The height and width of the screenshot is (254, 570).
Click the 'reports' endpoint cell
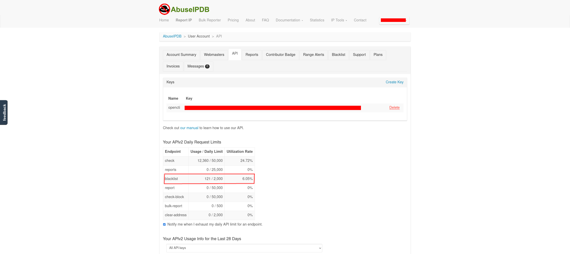tap(176, 170)
